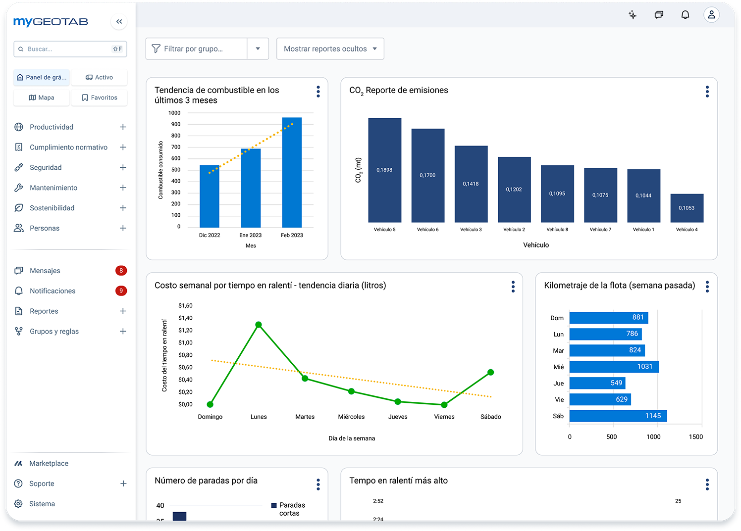Expand the Productividad section
Image resolution: width=741 pixels, height=531 pixels.
[x=123, y=127]
